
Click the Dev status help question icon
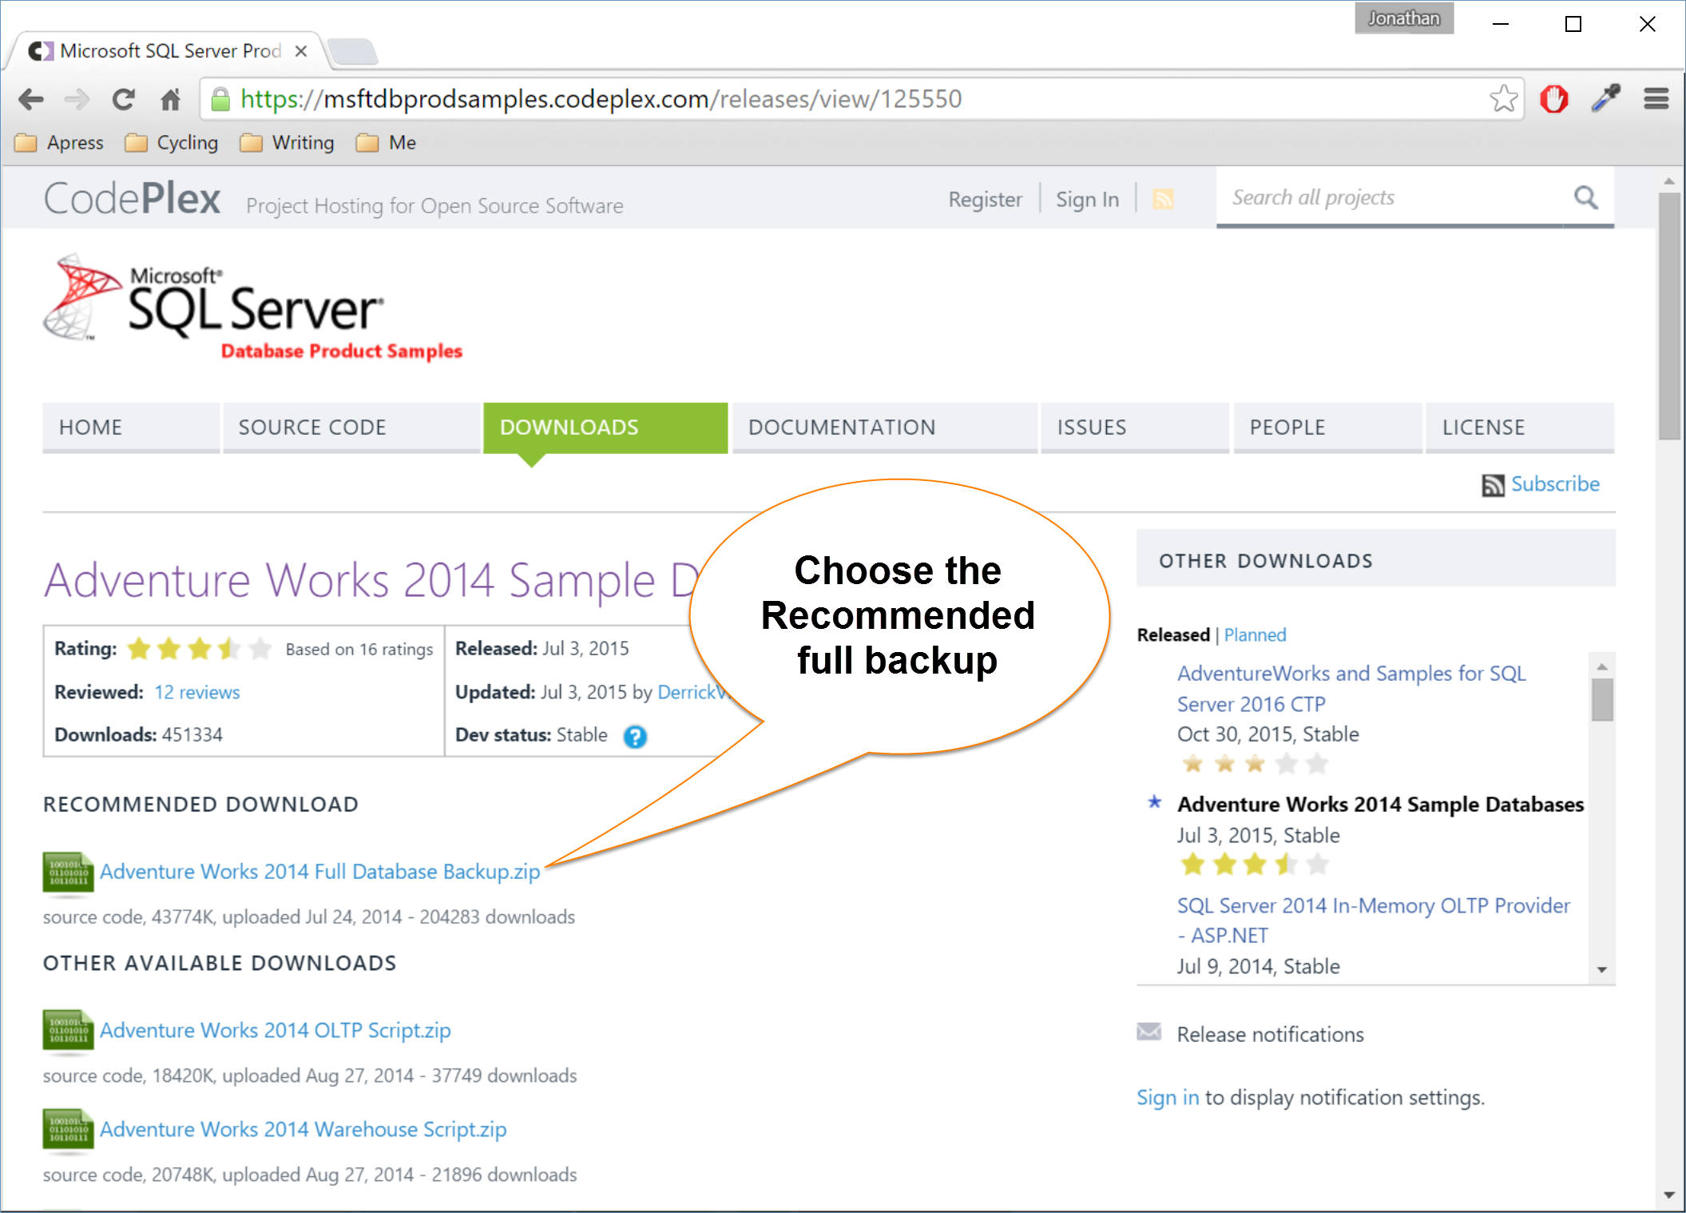pos(635,736)
